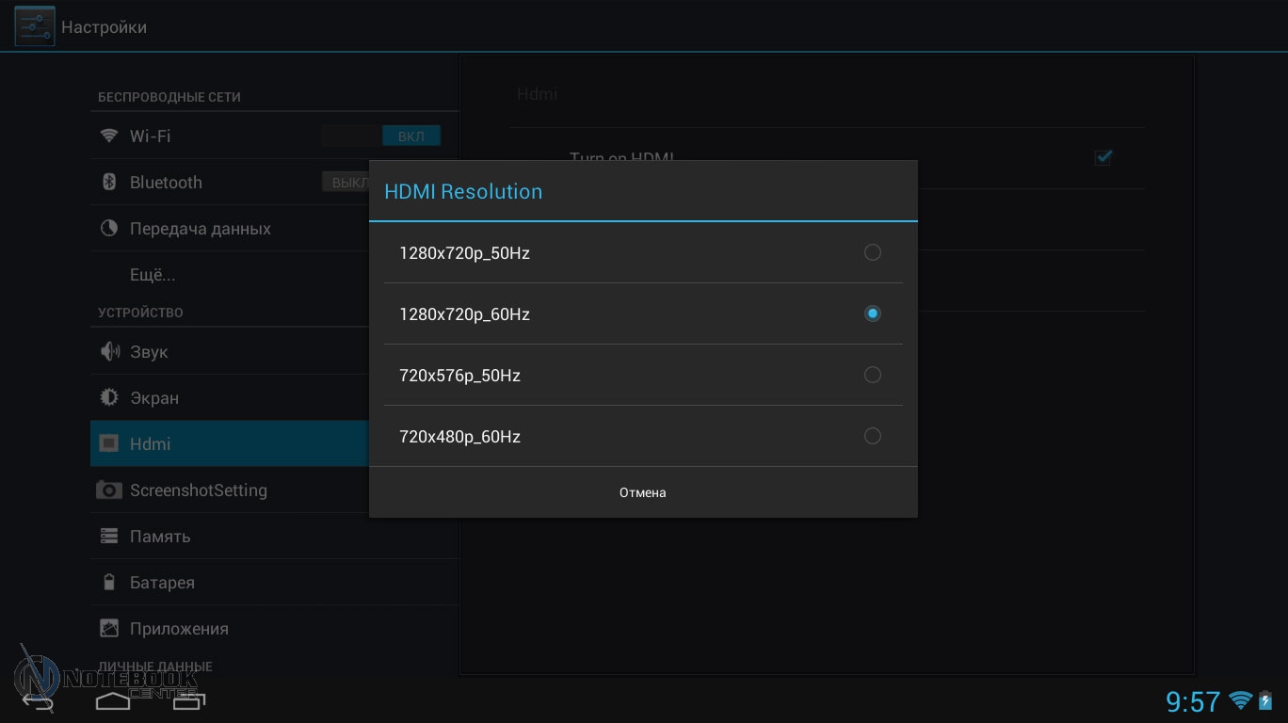
Task: Click the Звук speaker icon
Action: coord(109,351)
